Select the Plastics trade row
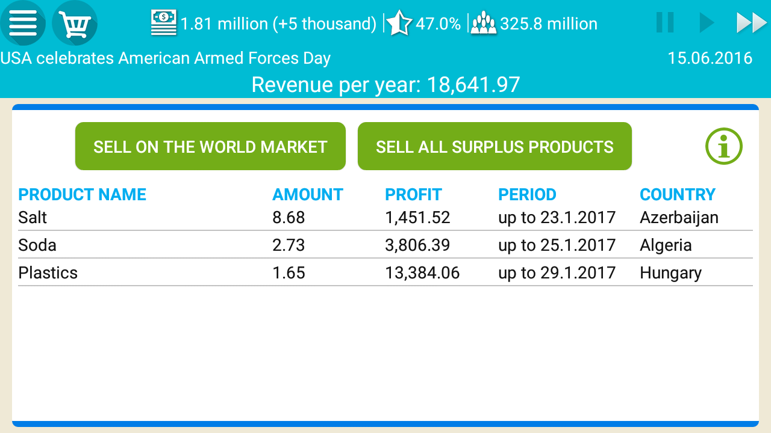Viewport: 771px width, 433px height. [x=385, y=272]
